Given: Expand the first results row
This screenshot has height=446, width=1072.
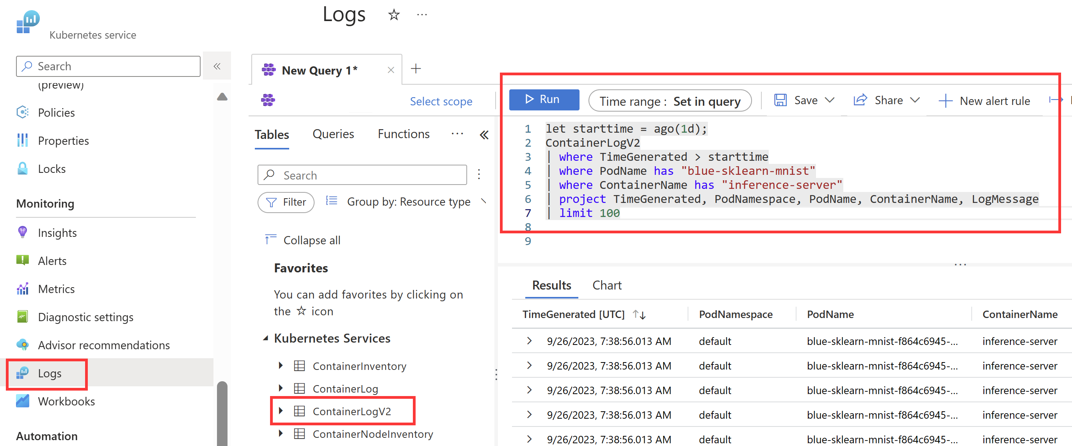Looking at the screenshot, I should [x=529, y=341].
